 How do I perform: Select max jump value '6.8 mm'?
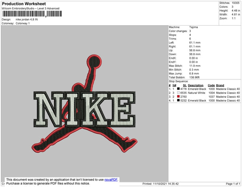click(x=194, y=73)
